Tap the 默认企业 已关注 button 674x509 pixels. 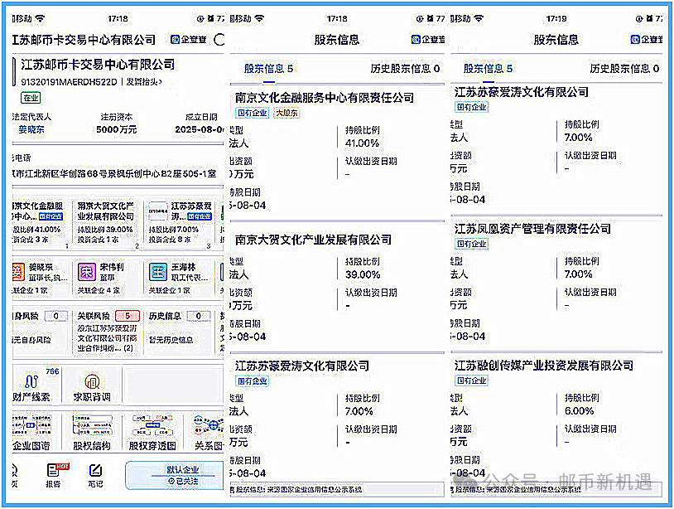click(x=175, y=476)
